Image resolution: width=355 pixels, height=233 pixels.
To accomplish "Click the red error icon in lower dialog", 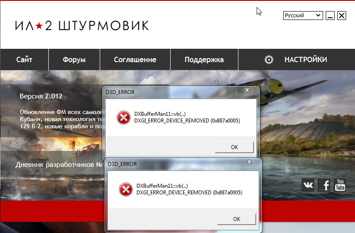I will click(x=126, y=190).
